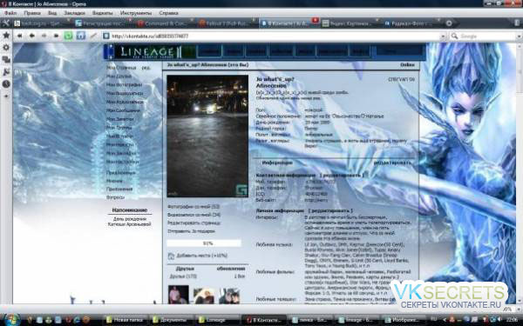523x326 pixels.
Task: Click the wrench panel toggle icon
Action: pyautogui.click(x=6, y=23)
